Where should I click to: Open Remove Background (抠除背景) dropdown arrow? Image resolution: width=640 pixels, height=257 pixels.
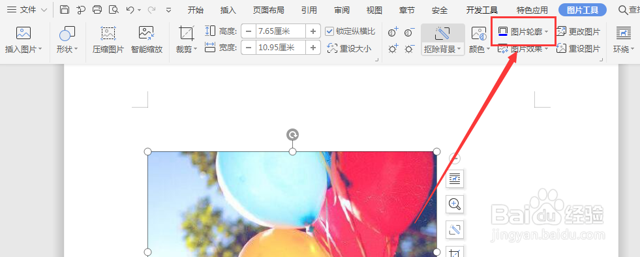459,50
